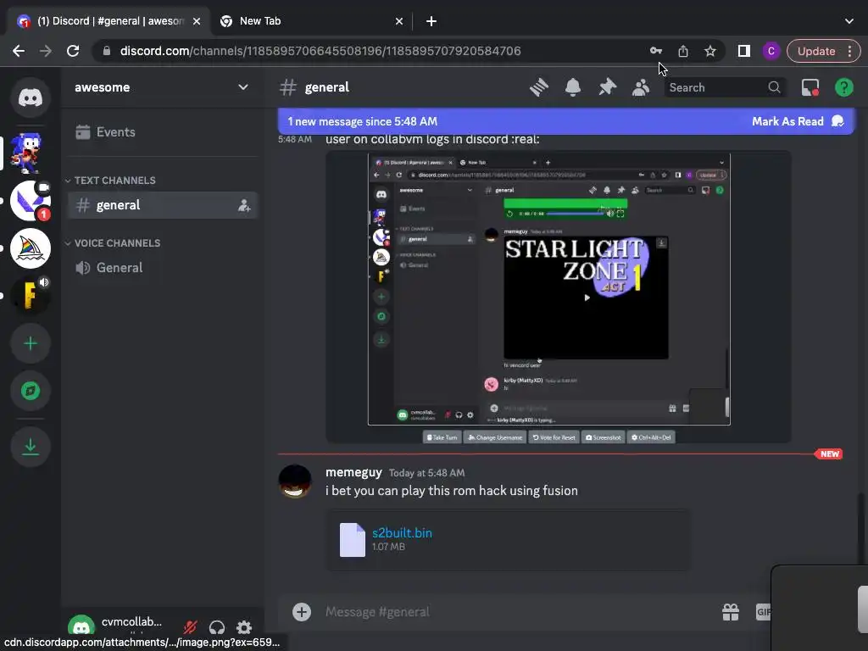Click cvmcollab user name in user panel
The height and width of the screenshot is (651, 868).
(131, 621)
